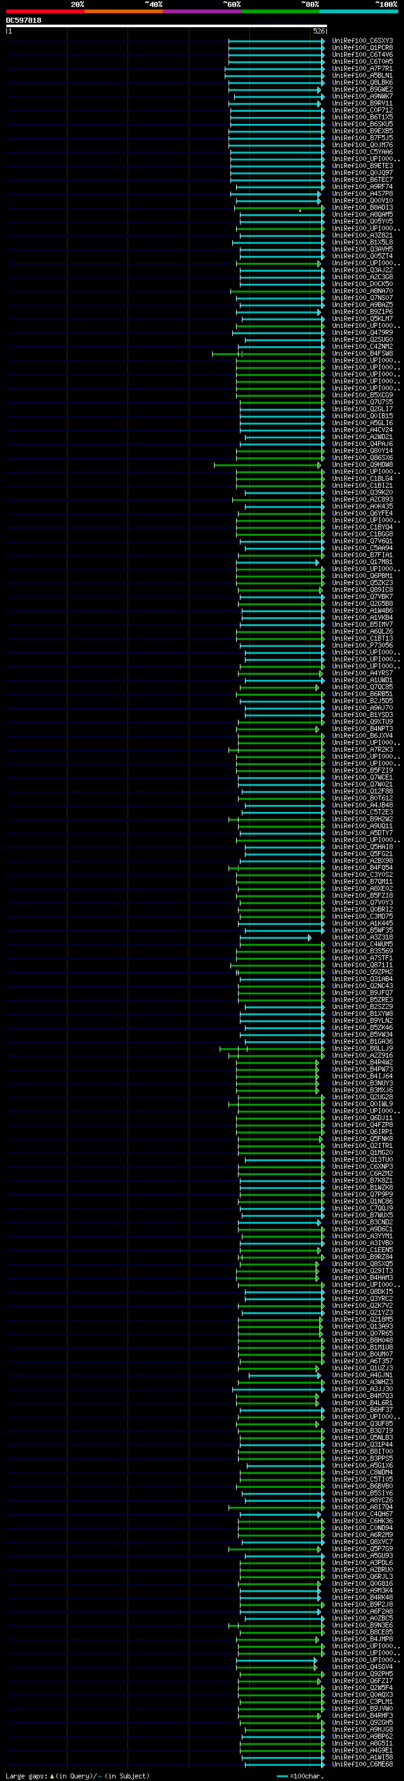Select the UniRef100_Q3AJ22 label

point(362,270)
